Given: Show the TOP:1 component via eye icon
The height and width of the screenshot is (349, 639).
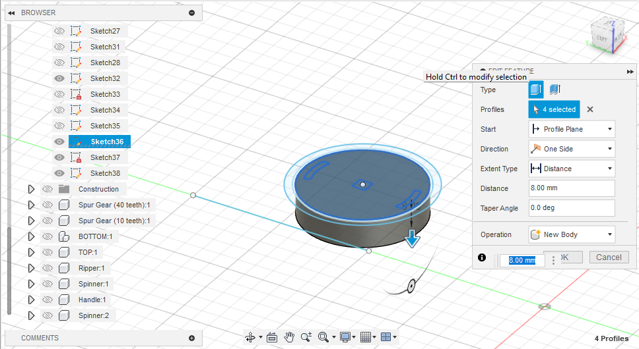Looking at the screenshot, I should [48, 252].
